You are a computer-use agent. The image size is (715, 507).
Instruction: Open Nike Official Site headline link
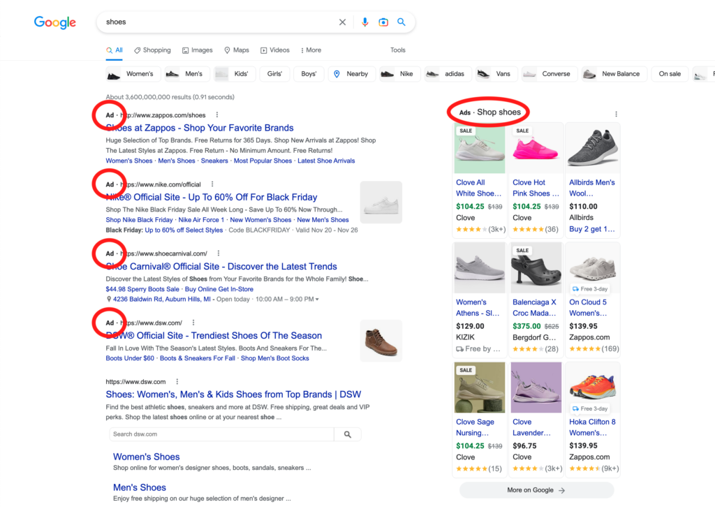(x=212, y=197)
